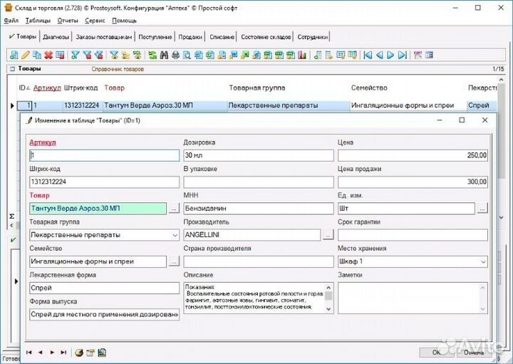Screen dimensions: 513x364
Task: Click the binoculars search icon in toolbar
Action: pos(163,55)
